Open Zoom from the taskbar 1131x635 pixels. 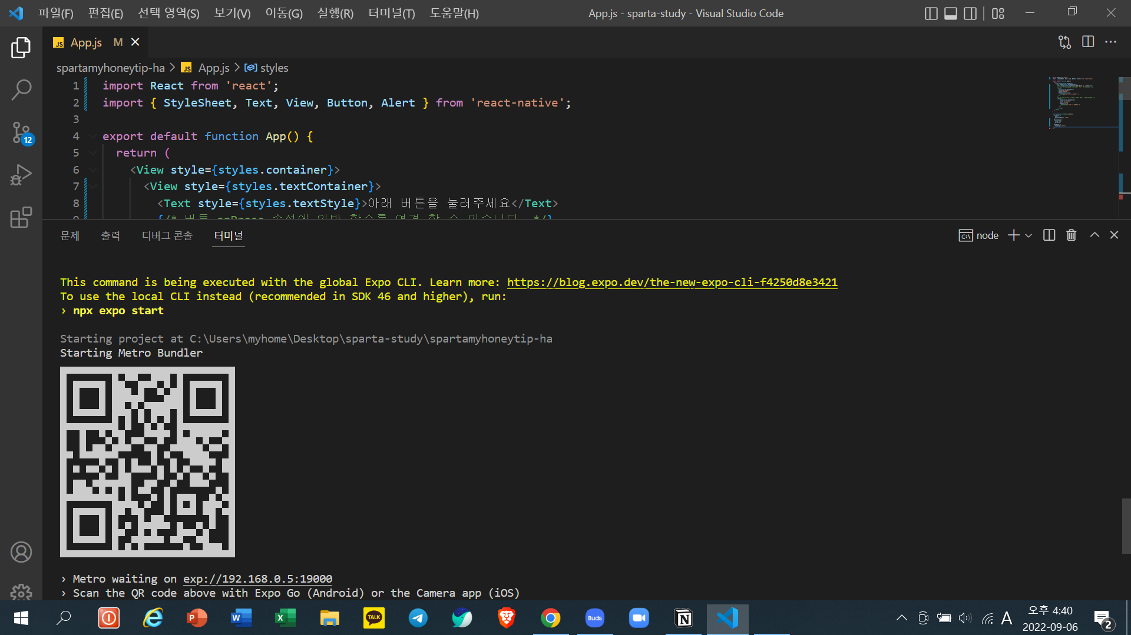point(639,618)
